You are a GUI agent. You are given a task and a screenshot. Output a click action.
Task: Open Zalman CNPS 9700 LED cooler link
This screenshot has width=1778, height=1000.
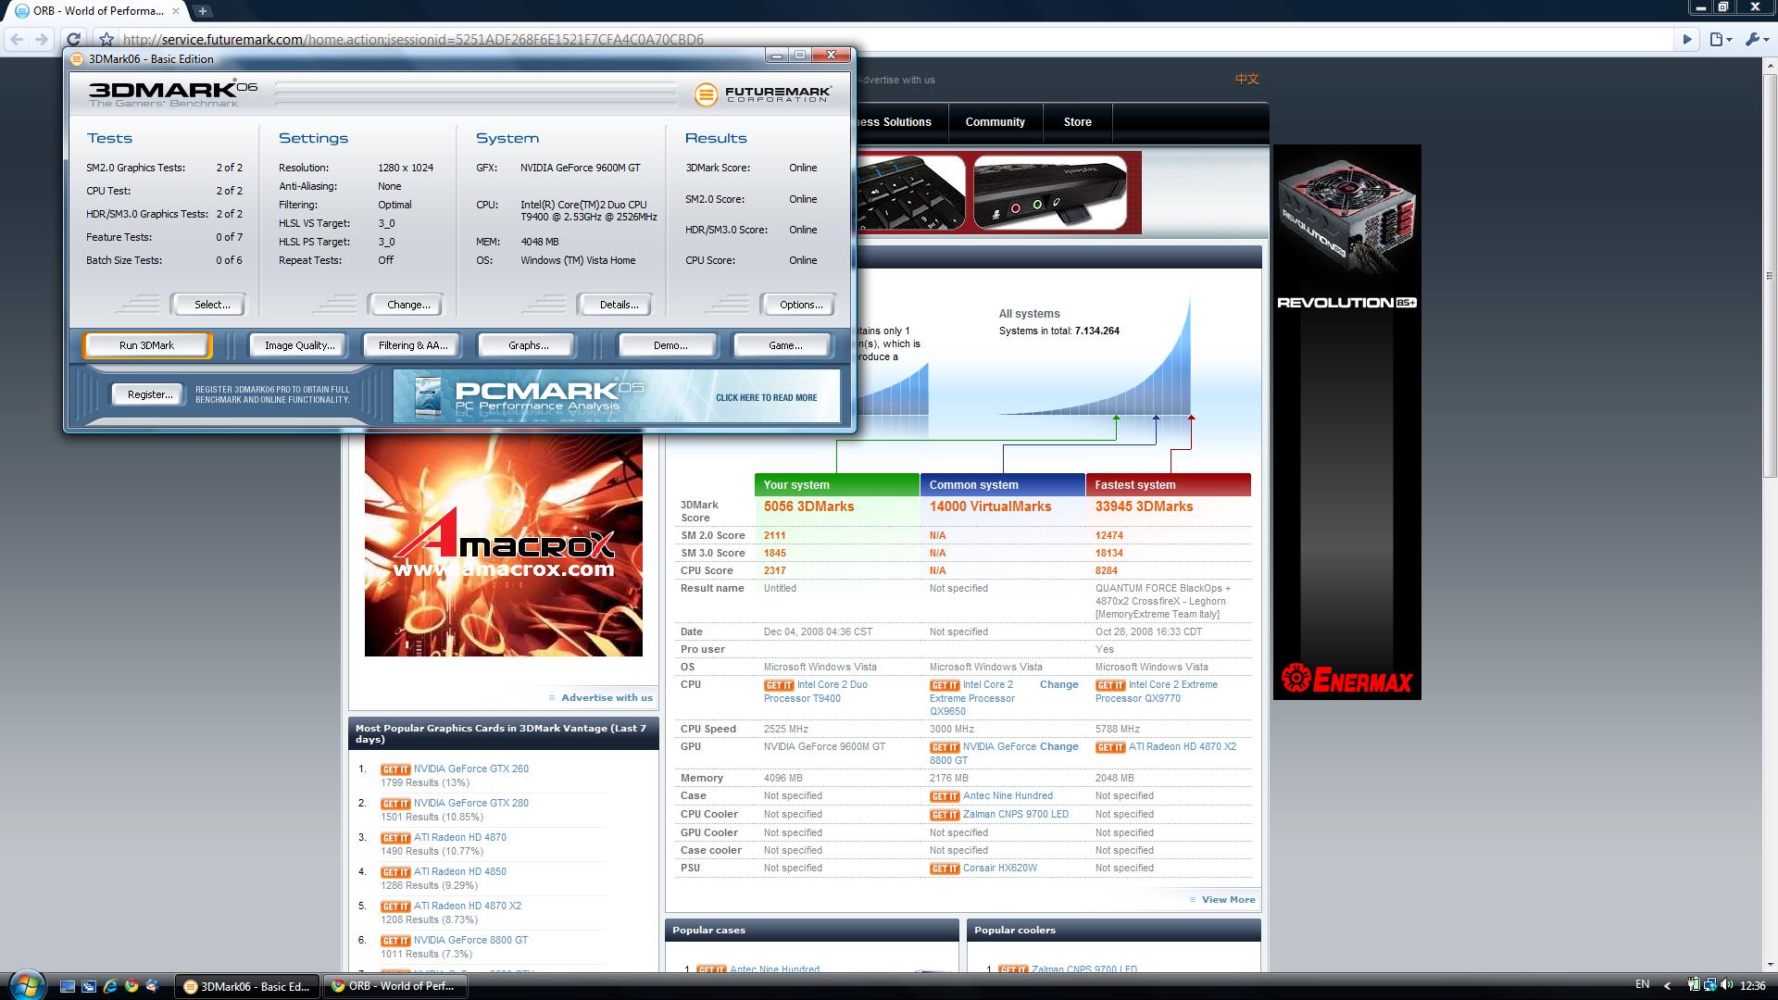(1016, 815)
